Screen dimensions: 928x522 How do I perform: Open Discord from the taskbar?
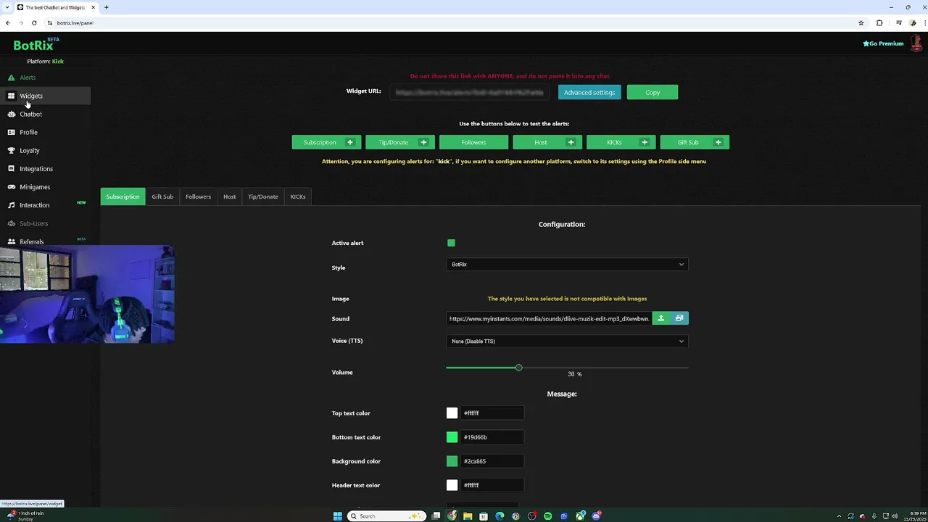596,516
